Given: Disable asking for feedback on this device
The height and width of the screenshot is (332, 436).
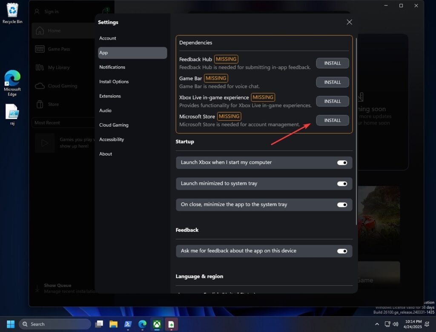Looking at the screenshot, I should tap(342, 251).
